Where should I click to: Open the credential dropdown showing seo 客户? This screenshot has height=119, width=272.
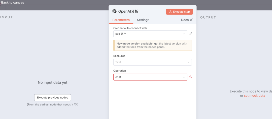point(150,34)
